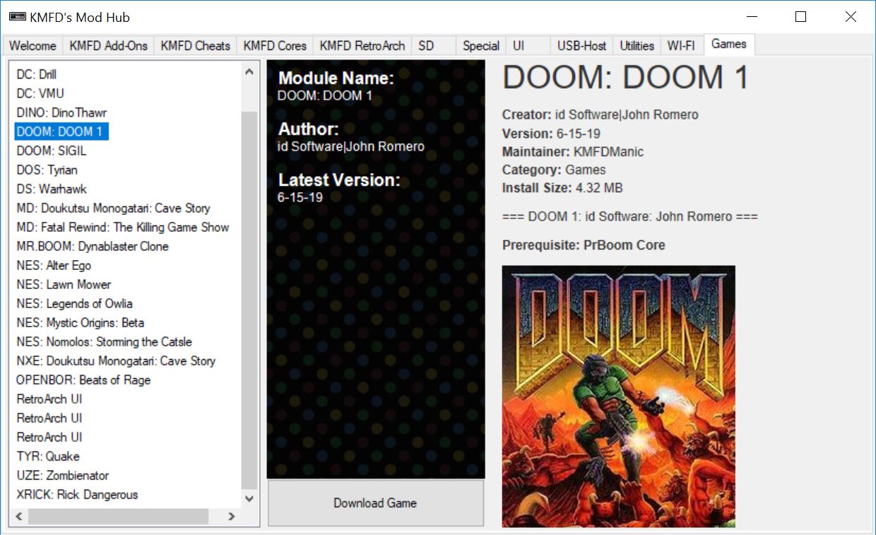Click the large DOOM: DOOM 1 heading
The height and width of the screenshot is (535, 876).
tap(625, 78)
